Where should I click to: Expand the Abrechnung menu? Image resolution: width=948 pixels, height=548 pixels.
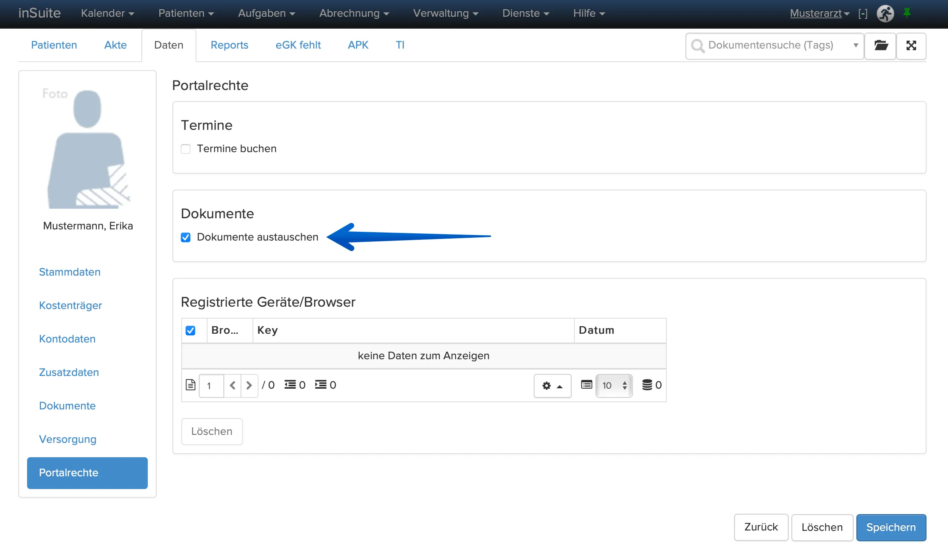[x=354, y=13]
